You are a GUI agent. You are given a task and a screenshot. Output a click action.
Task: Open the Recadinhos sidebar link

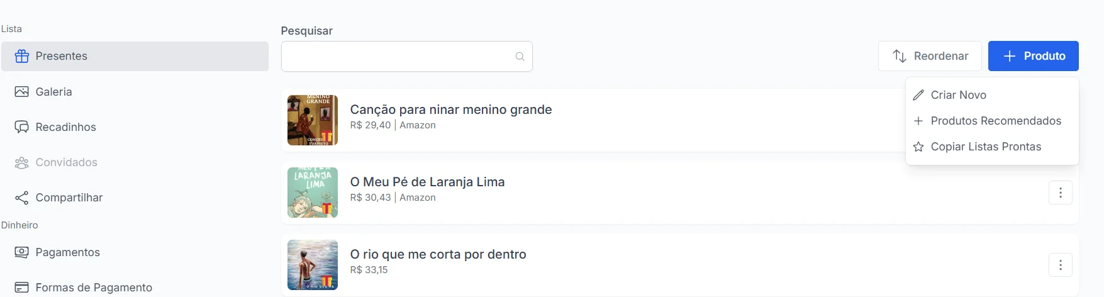click(65, 127)
